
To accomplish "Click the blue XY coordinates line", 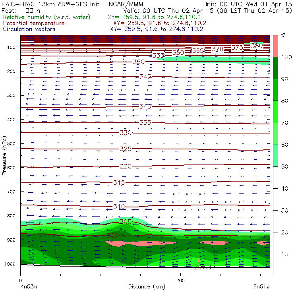I will click(157, 29).
